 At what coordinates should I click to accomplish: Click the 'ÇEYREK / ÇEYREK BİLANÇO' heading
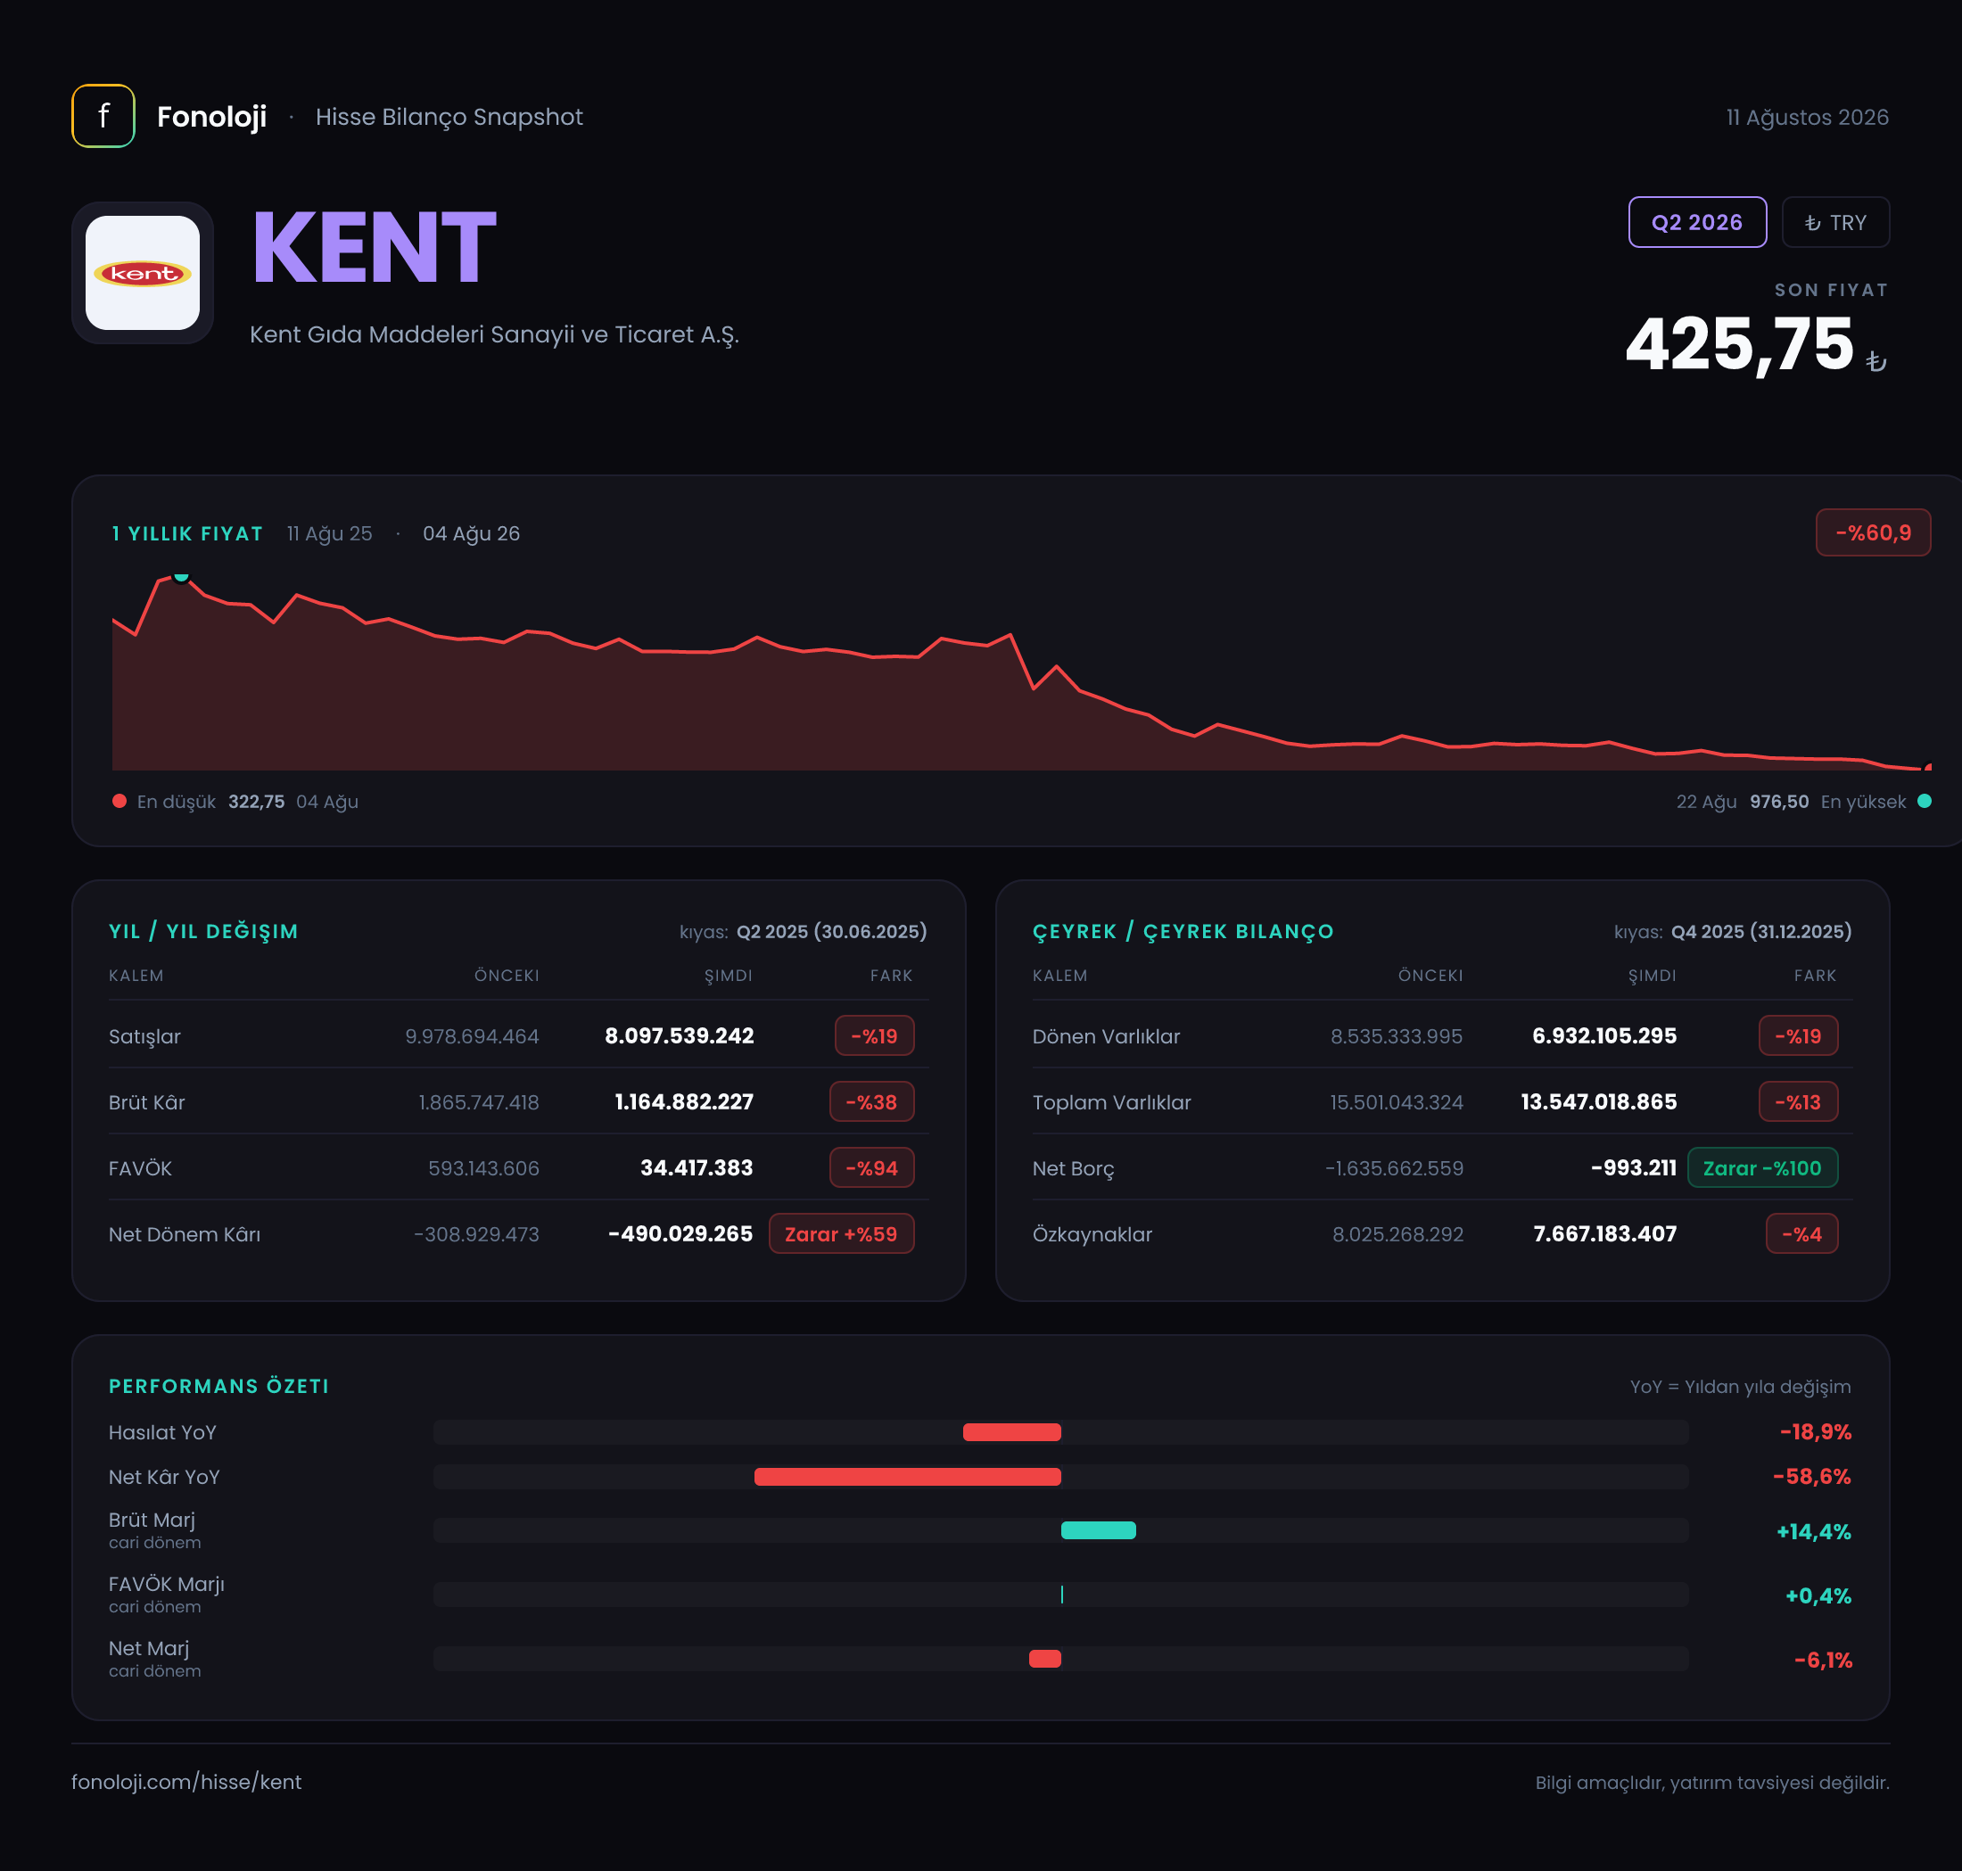tap(1183, 930)
